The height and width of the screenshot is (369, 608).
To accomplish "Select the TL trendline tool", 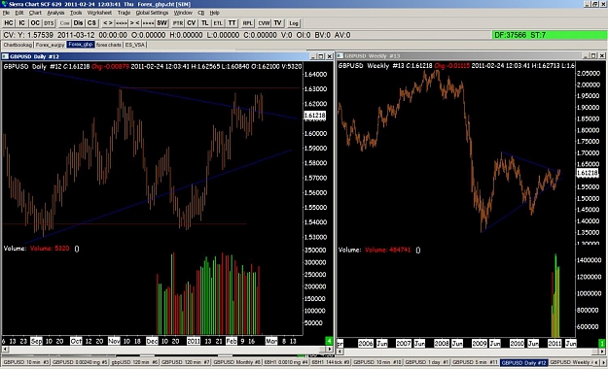I will tap(204, 23).
